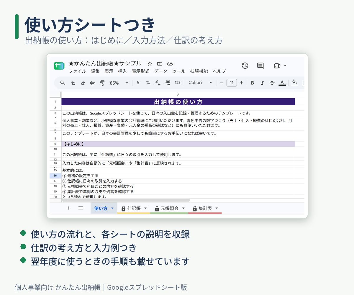The width and height of the screenshot is (354, 295).
Task: Toggle italic formatting
Action: (x=262, y=83)
